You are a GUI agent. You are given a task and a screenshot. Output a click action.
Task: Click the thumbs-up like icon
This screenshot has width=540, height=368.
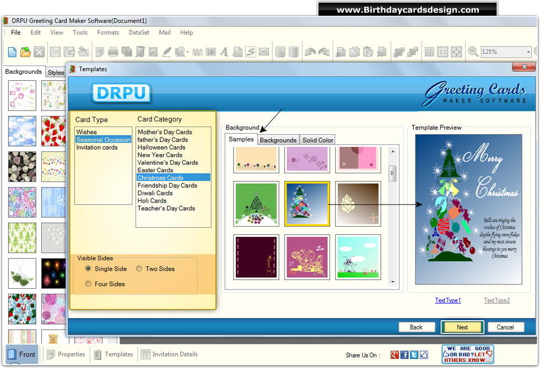pos(424,355)
